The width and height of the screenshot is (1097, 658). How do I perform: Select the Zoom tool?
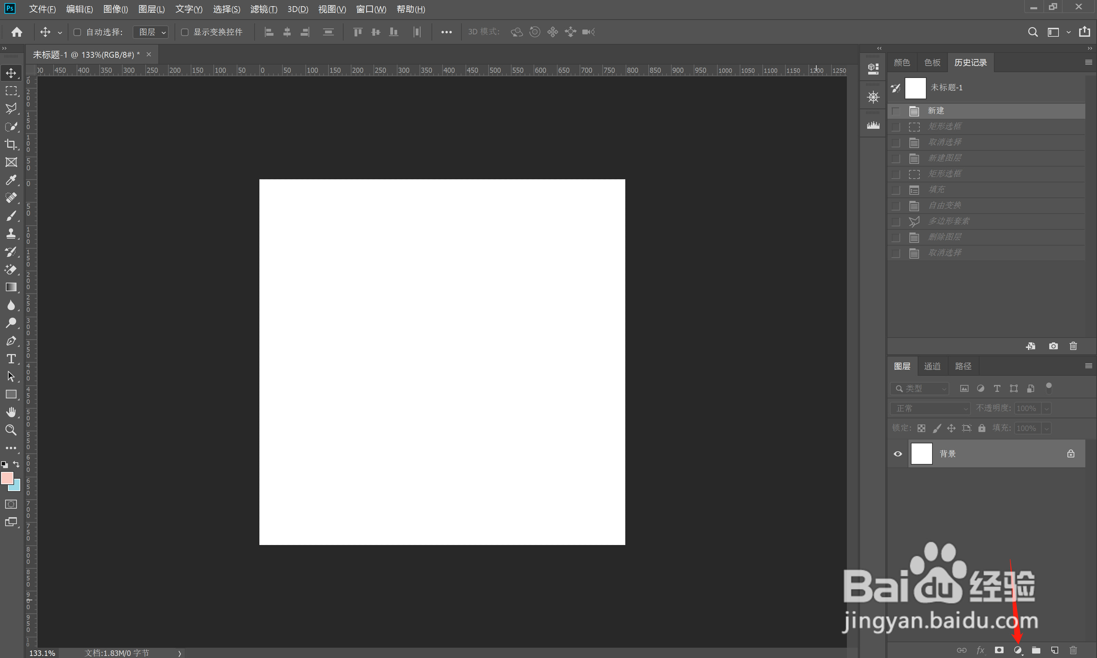[x=11, y=430]
